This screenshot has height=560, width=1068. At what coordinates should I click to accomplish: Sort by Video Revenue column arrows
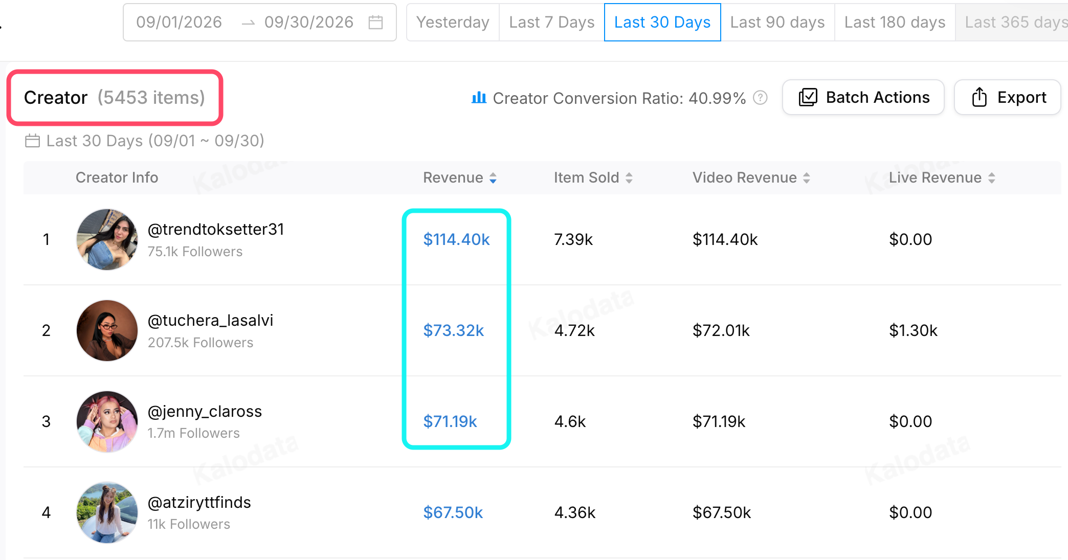[807, 178]
